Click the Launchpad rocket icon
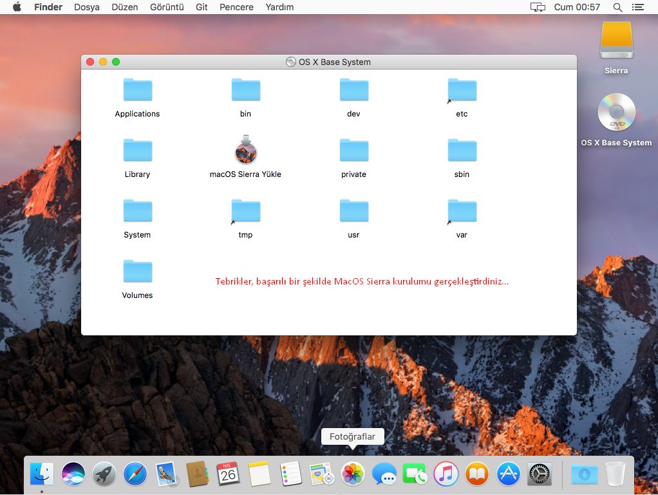Viewport: 658px width, 495px height. pyautogui.click(x=104, y=475)
